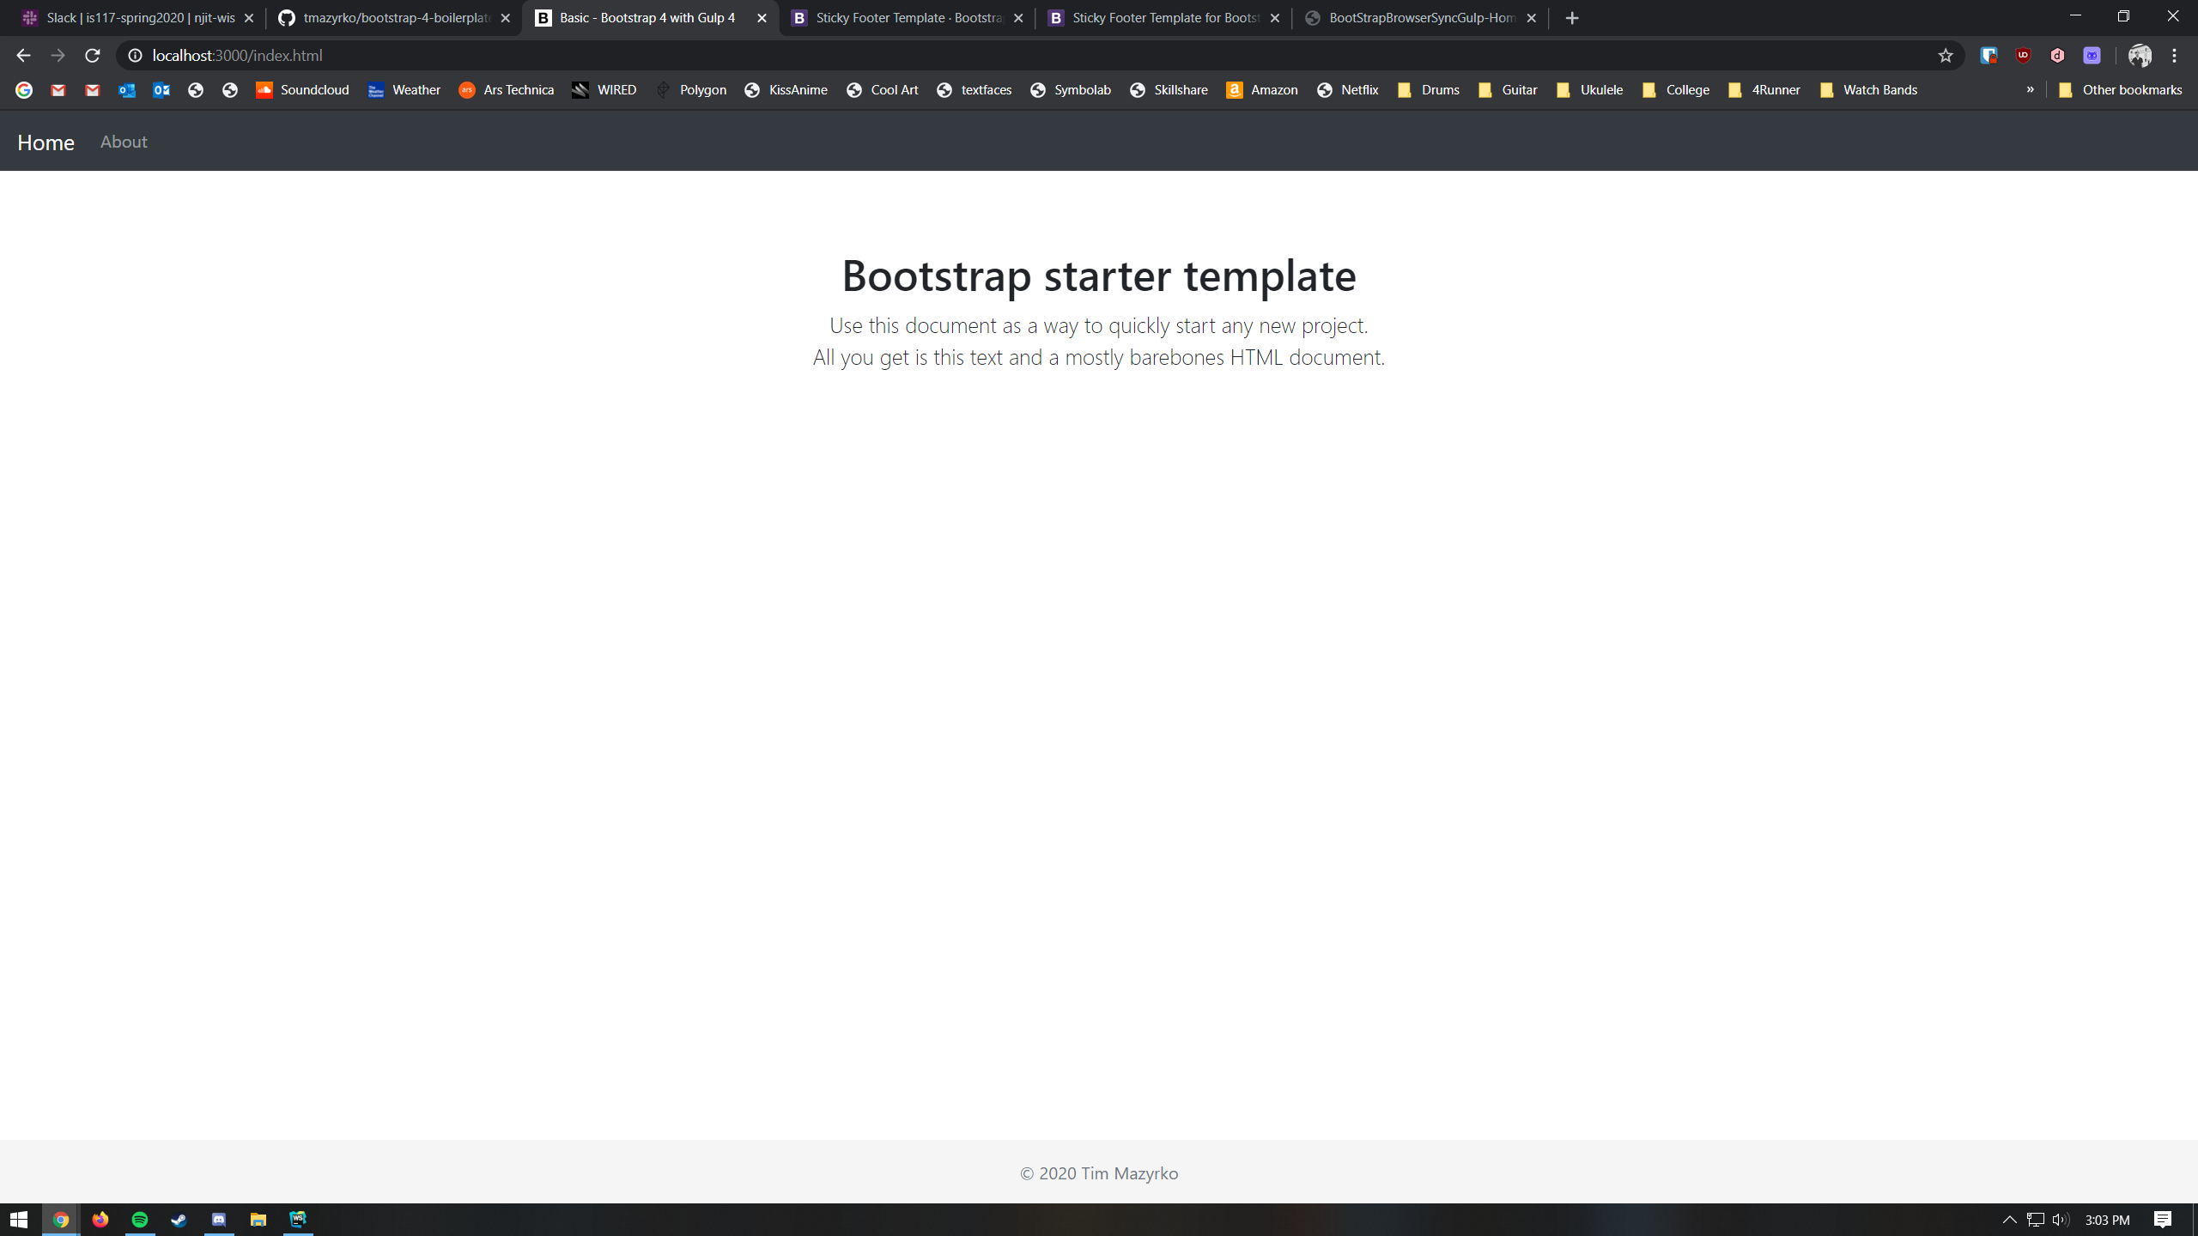Screen dimensions: 2198x1236
Task: Open the uBlock Origin extension icon
Action: coord(2024,56)
